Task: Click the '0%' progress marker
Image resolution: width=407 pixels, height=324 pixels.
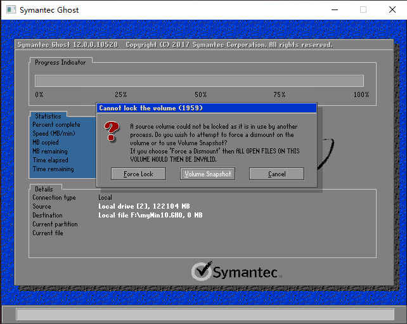Action: point(39,94)
